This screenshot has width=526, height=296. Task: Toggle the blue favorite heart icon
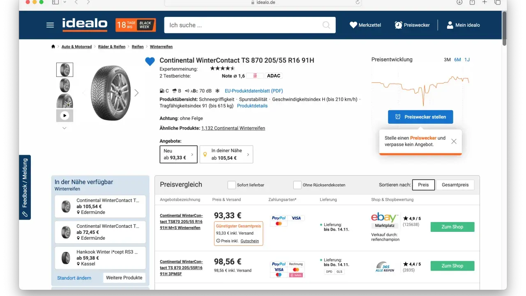coord(150,62)
